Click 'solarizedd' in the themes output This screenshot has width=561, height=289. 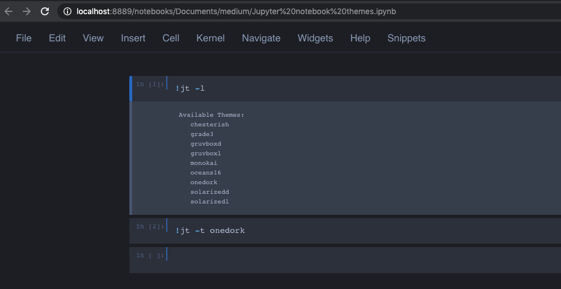(210, 192)
